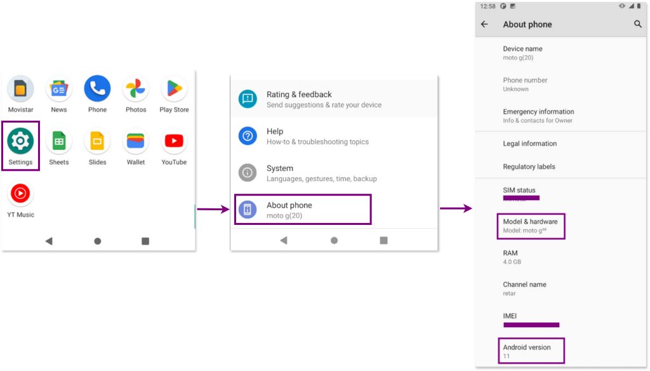Open Google Sheets app
The image size is (650, 371).
[59, 142]
